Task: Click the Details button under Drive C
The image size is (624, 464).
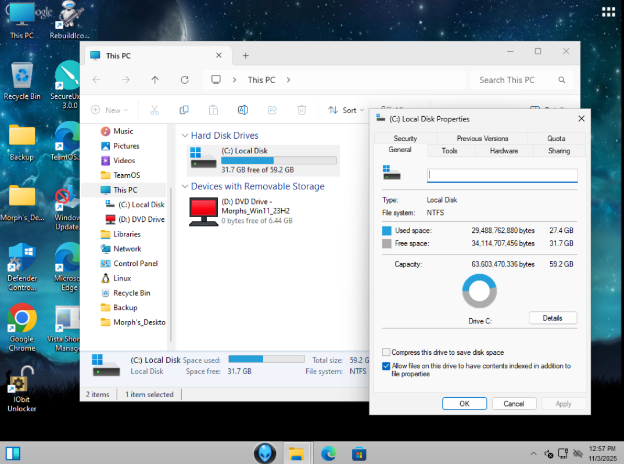Action: (552, 318)
